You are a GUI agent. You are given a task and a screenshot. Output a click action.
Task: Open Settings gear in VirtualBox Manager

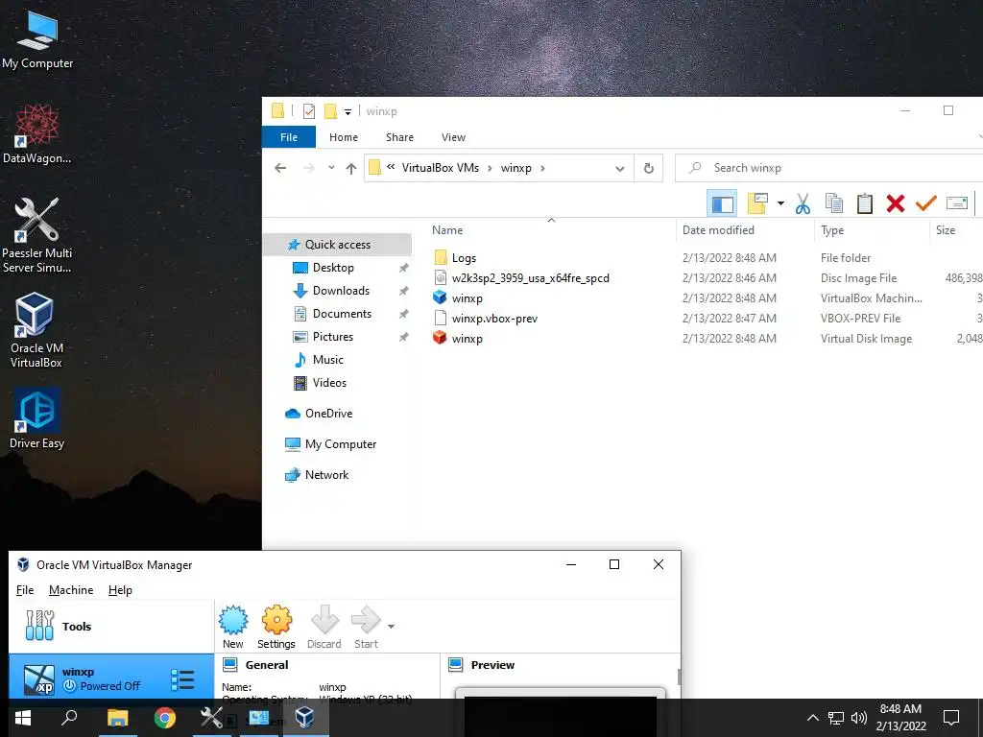pos(276,627)
